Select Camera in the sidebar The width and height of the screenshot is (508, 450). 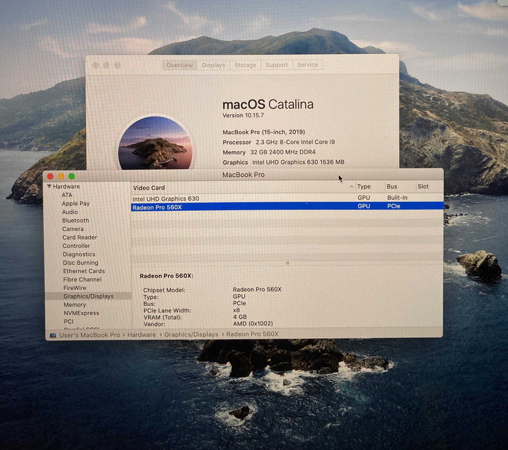(x=73, y=229)
